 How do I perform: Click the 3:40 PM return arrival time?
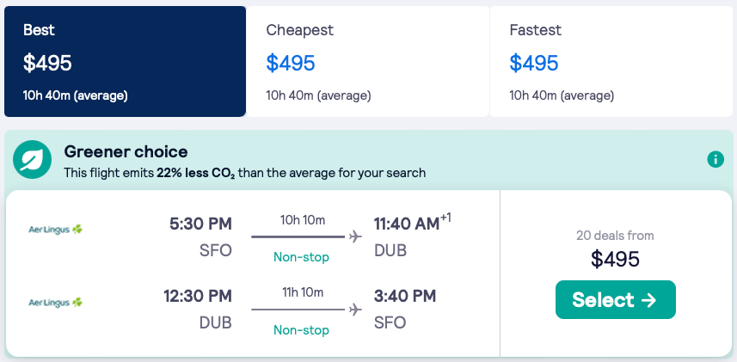[x=405, y=297]
